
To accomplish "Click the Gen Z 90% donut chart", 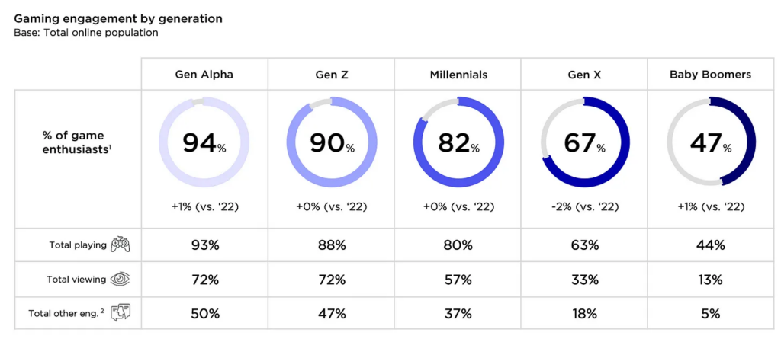I will pyautogui.click(x=331, y=142).
